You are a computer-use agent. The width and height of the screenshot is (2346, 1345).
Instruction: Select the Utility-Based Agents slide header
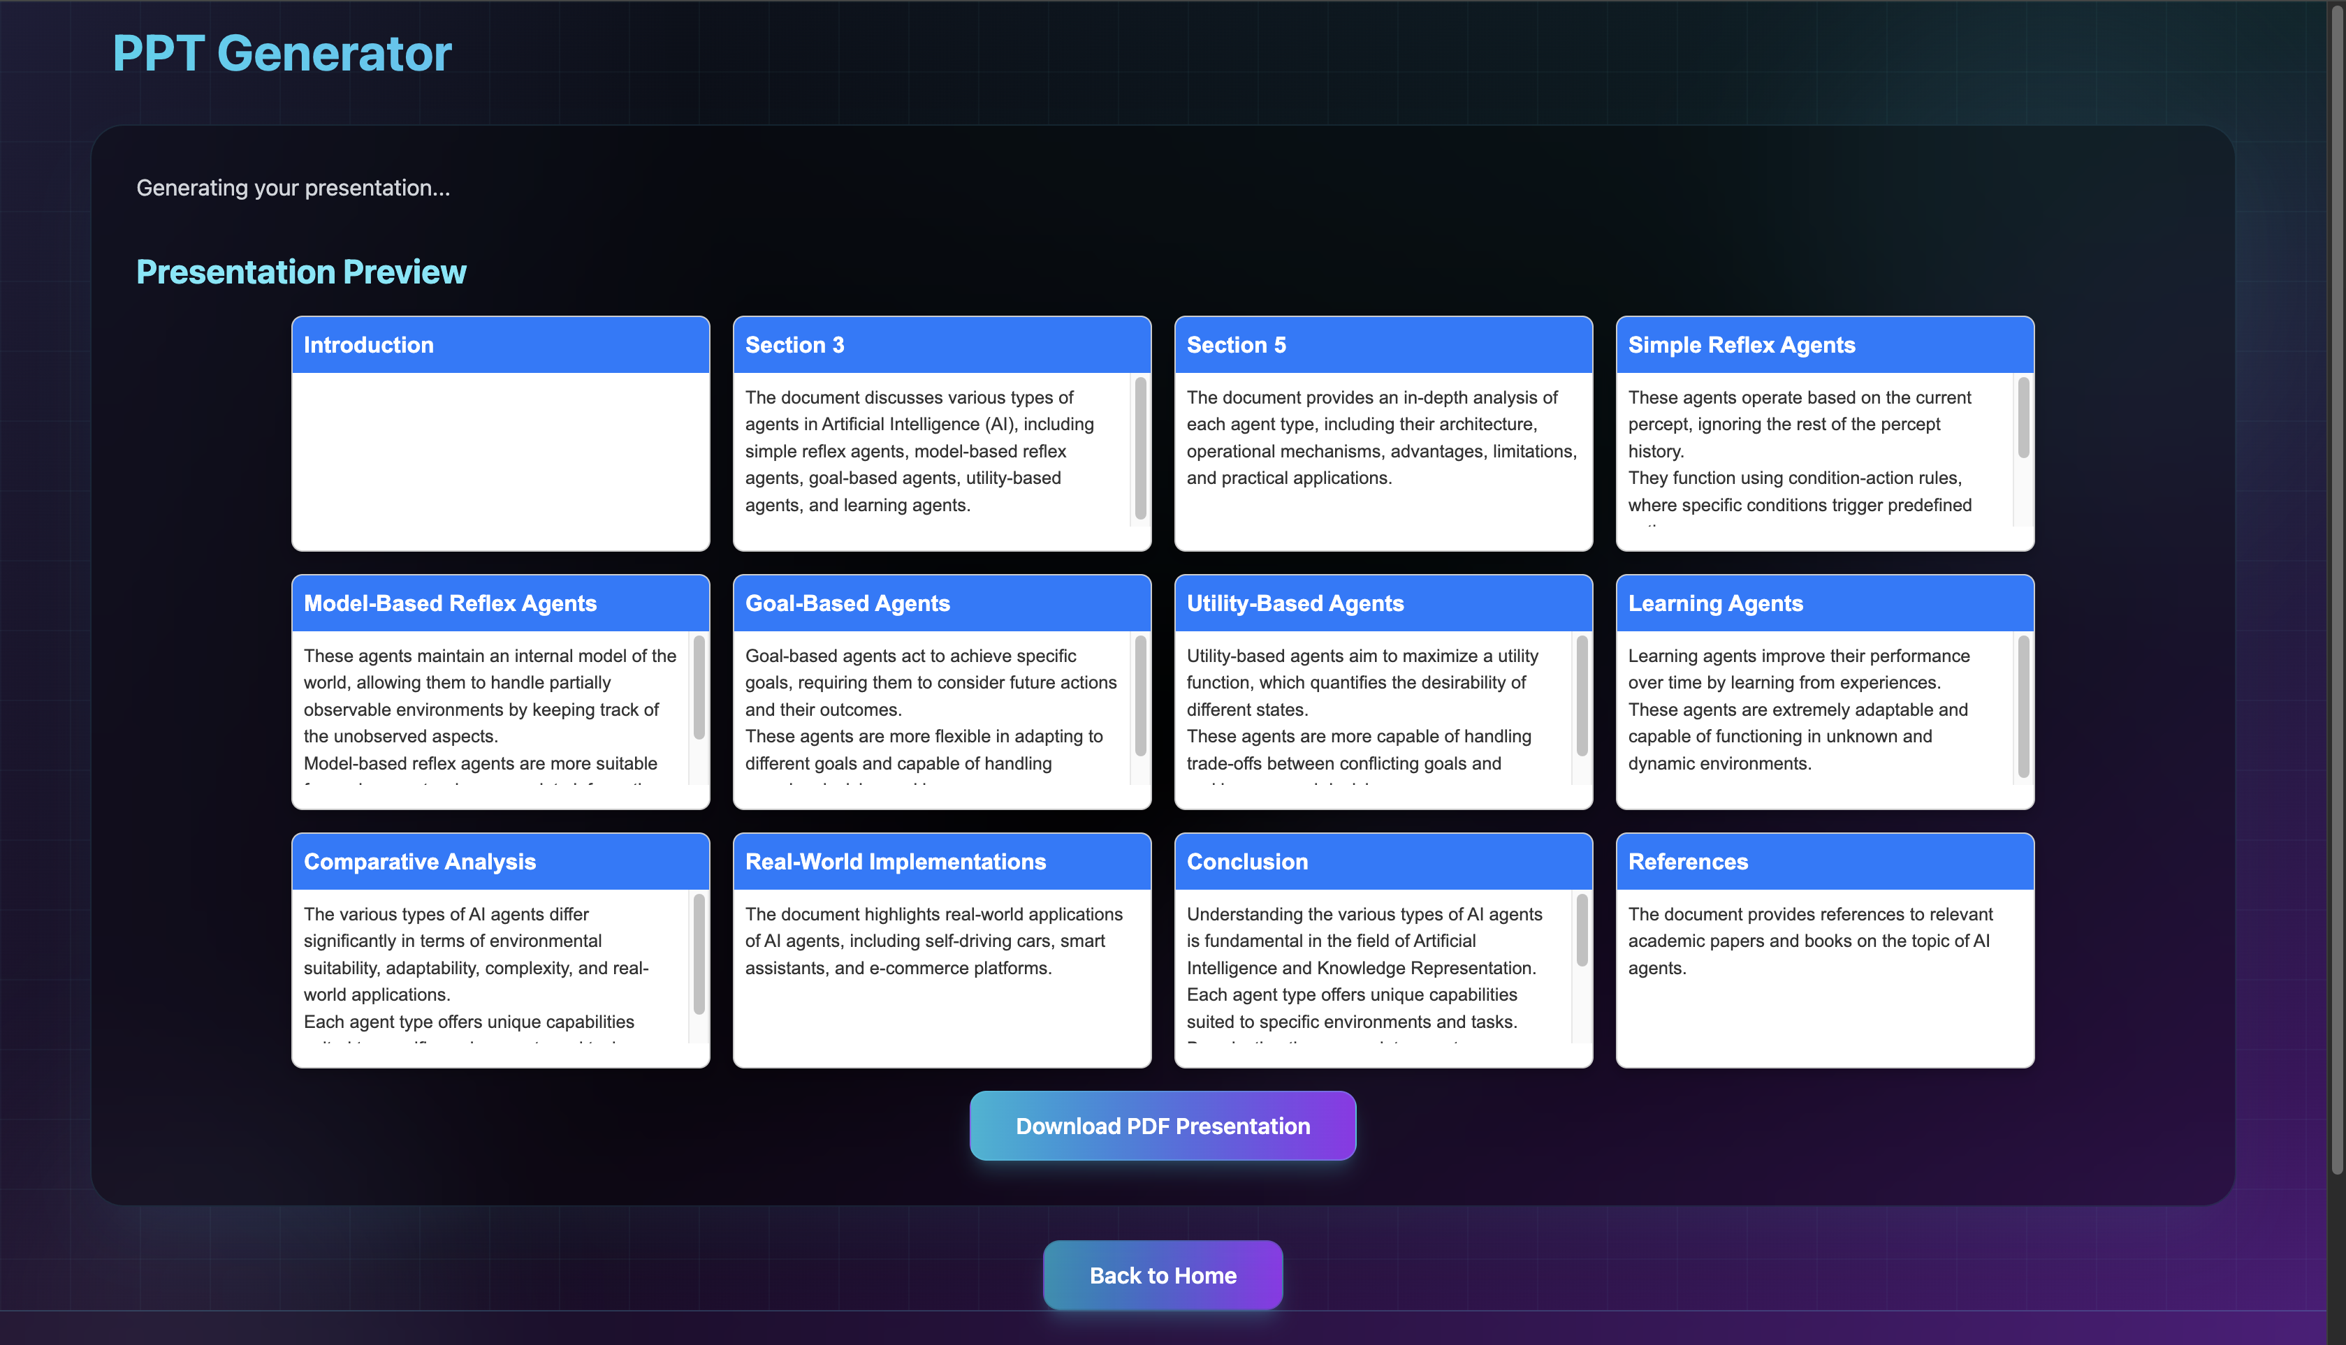click(1383, 603)
